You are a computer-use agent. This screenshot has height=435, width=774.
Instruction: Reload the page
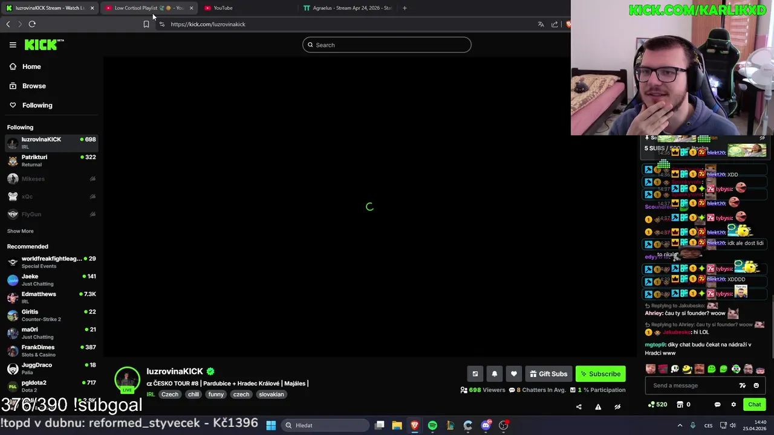(x=32, y=24)
